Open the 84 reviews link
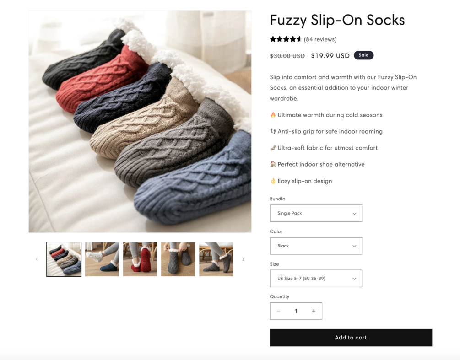460x360 pixels. click(x=320, y=39)
